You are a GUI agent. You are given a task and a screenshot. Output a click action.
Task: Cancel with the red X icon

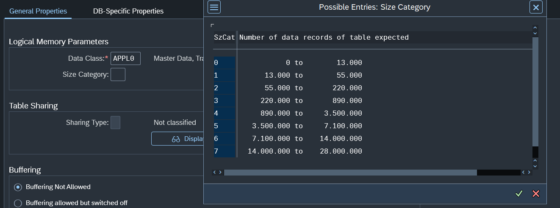[536, 194]
